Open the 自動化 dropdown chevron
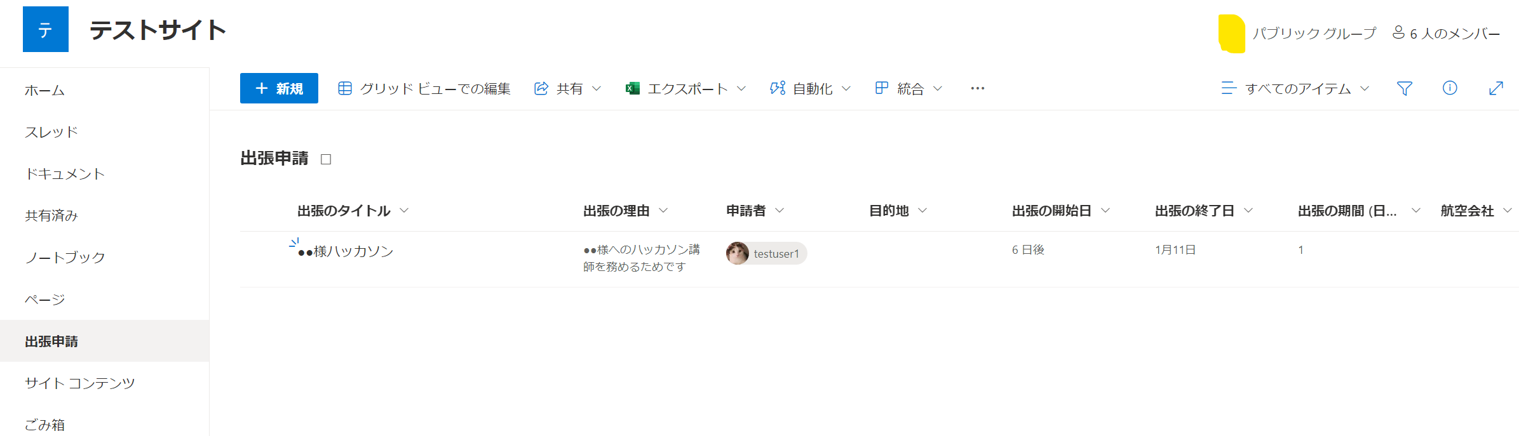Screen dimensions: 1519x436 [x=846, y=88]
